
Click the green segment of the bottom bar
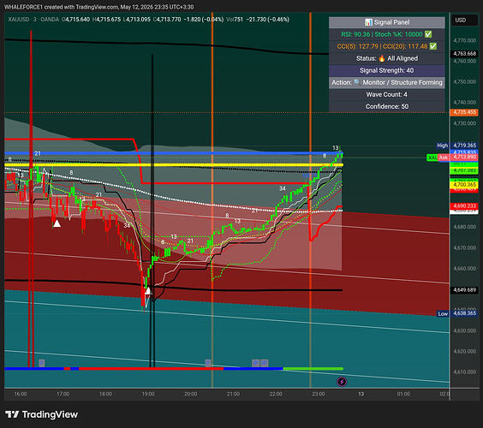pos(313,368)
